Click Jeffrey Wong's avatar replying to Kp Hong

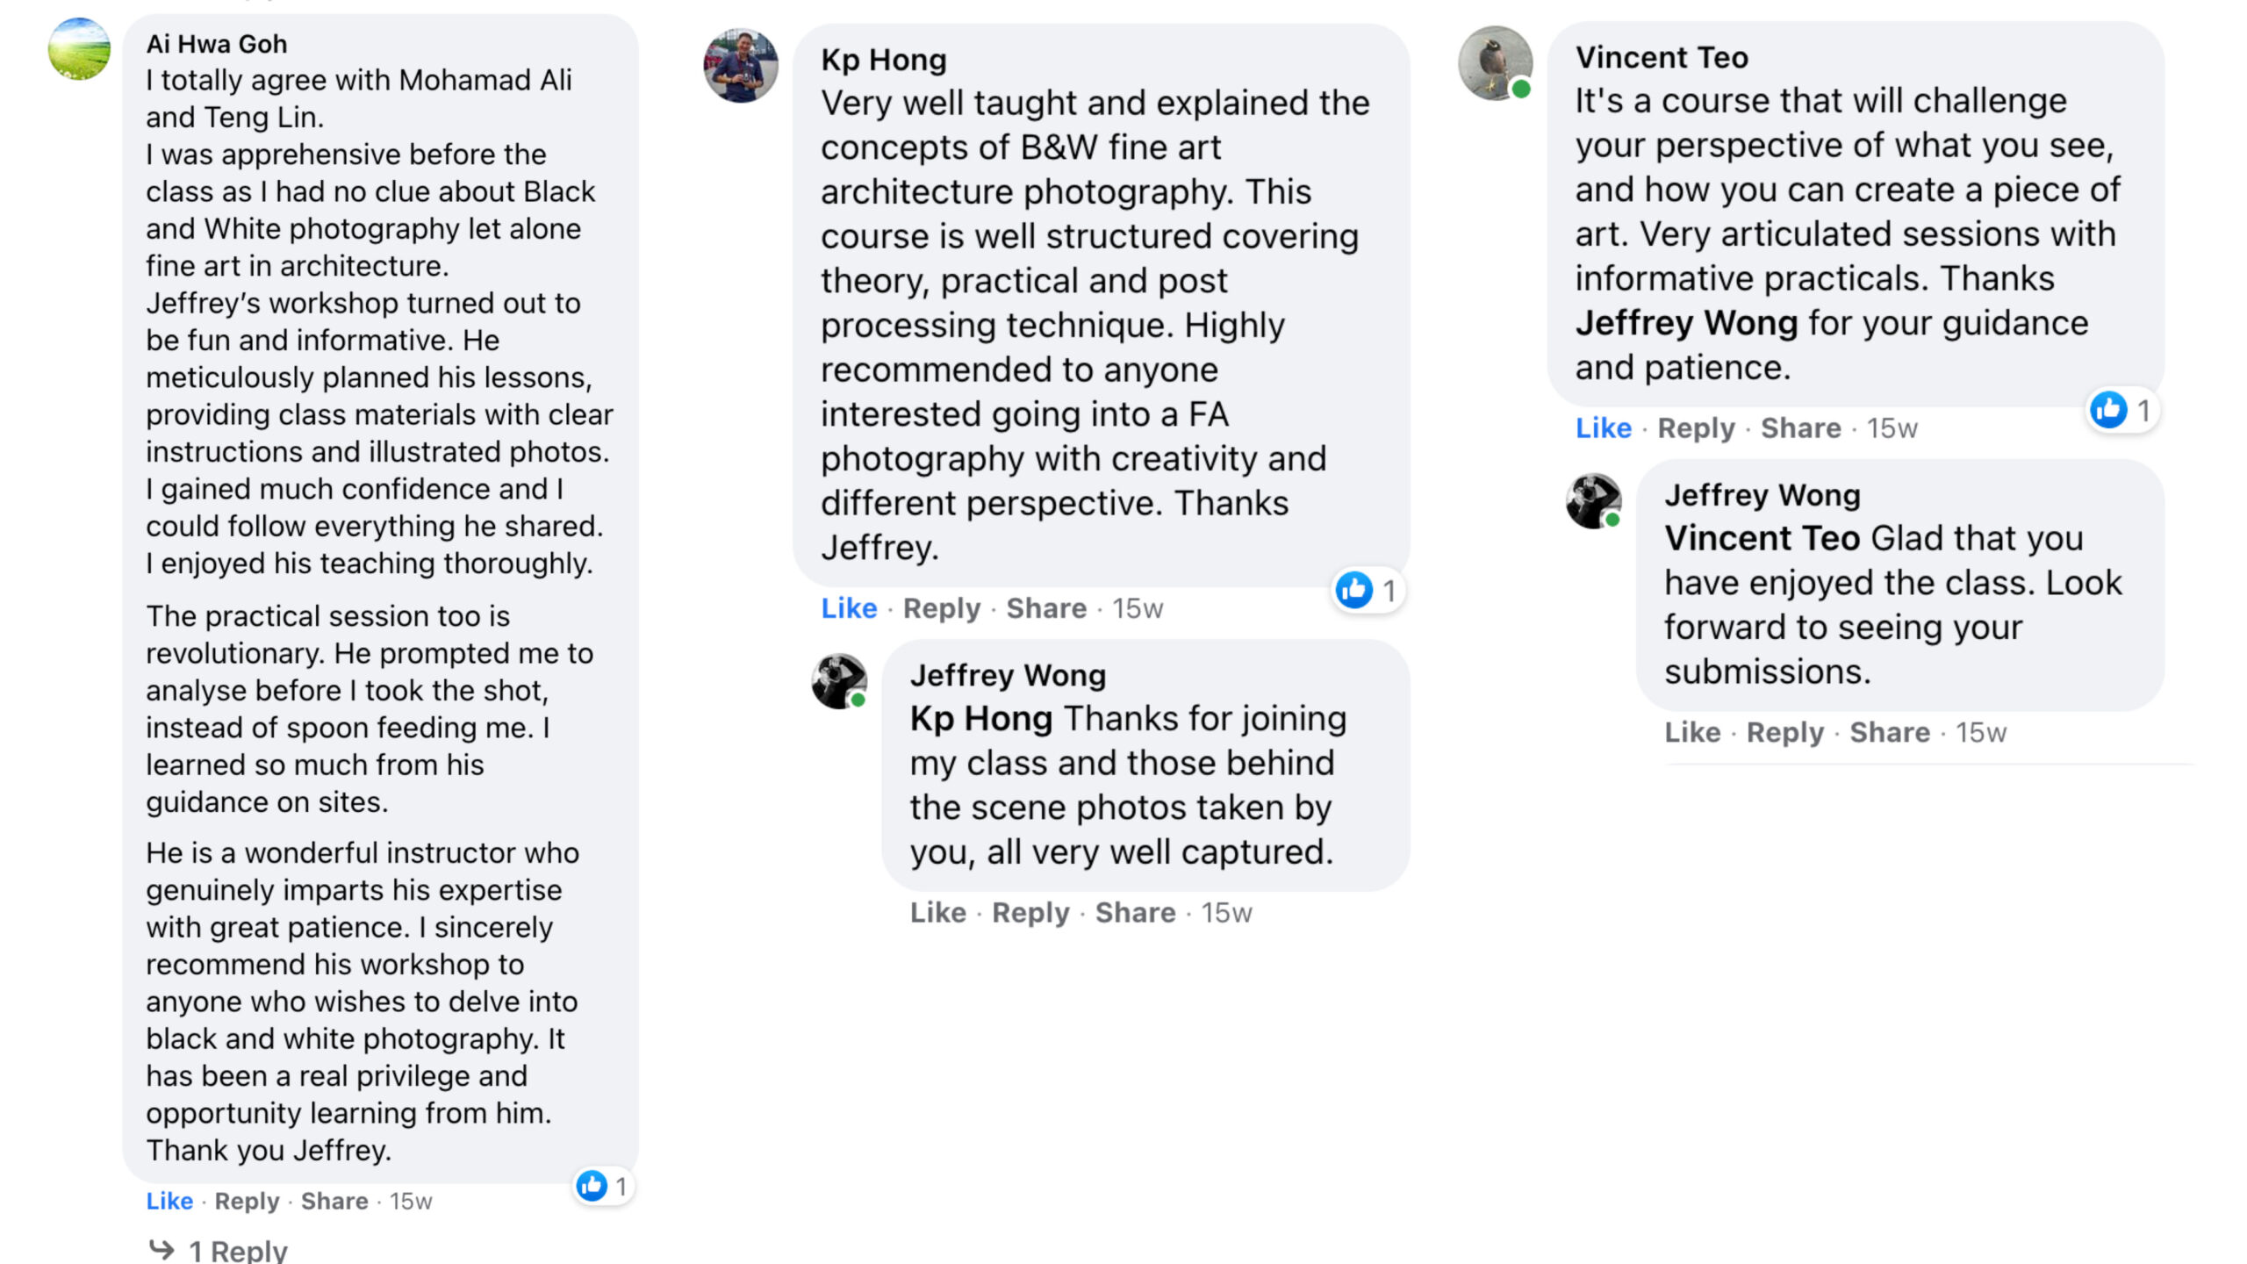click(839, 680)
